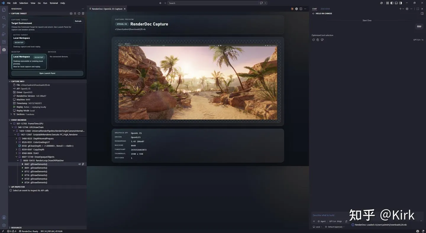Go back from Hello in Chinese chat
Viewport: 426px width, 233px height.
pyautogui.click(x=313, y=14)
